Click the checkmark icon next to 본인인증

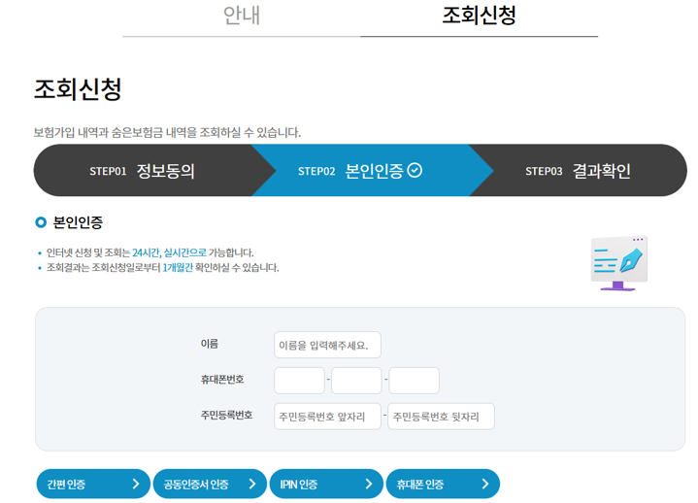(x=415, y=170)
